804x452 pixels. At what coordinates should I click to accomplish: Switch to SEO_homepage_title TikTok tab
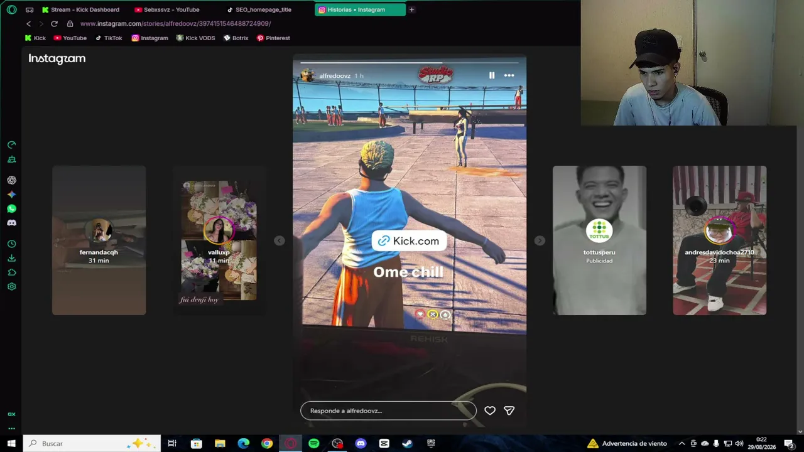click(260, 9)
